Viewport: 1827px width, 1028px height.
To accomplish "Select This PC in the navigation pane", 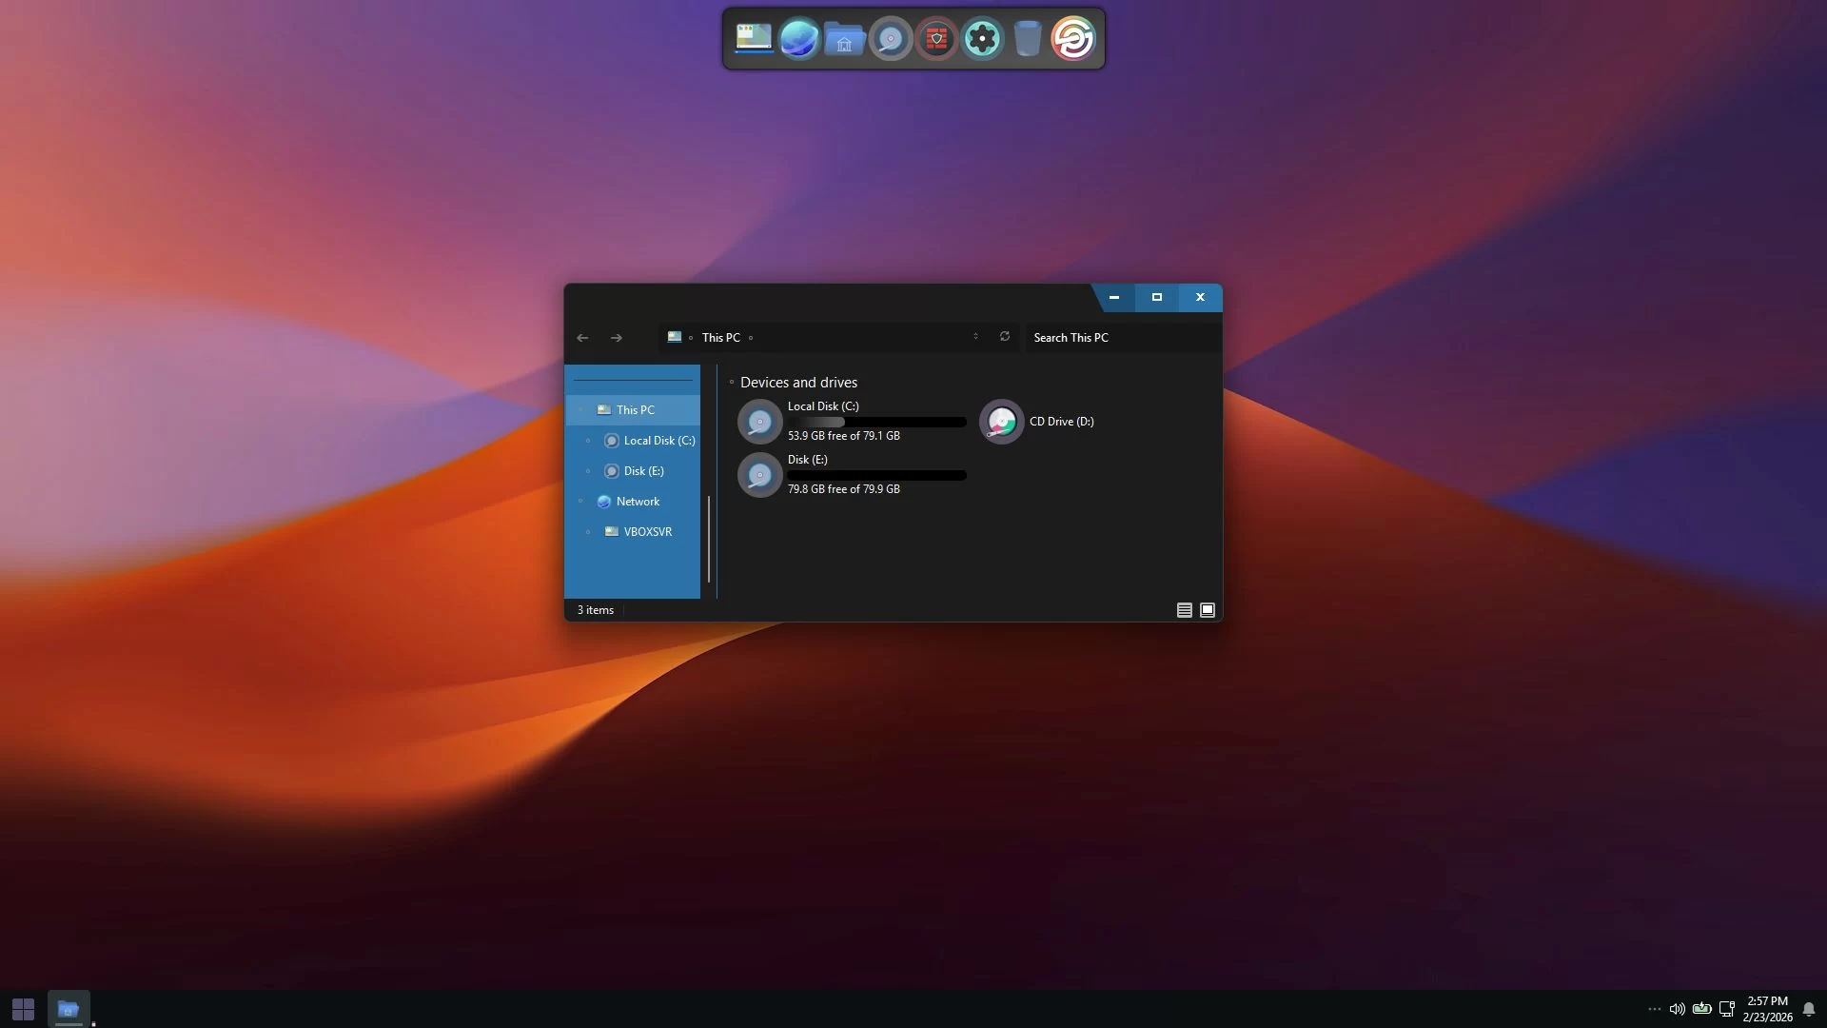I will click(x=633, y=410).
